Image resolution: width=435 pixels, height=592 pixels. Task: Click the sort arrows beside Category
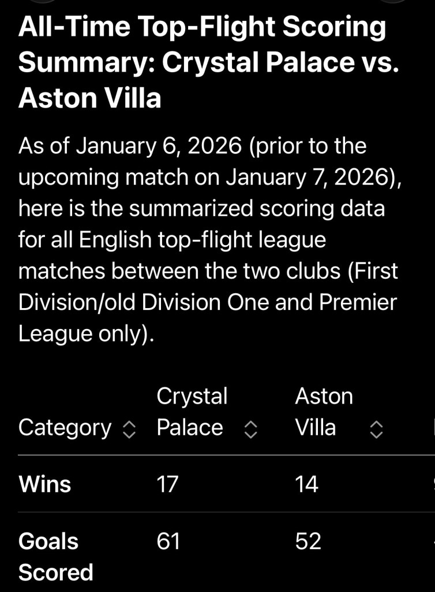[130, 429]
